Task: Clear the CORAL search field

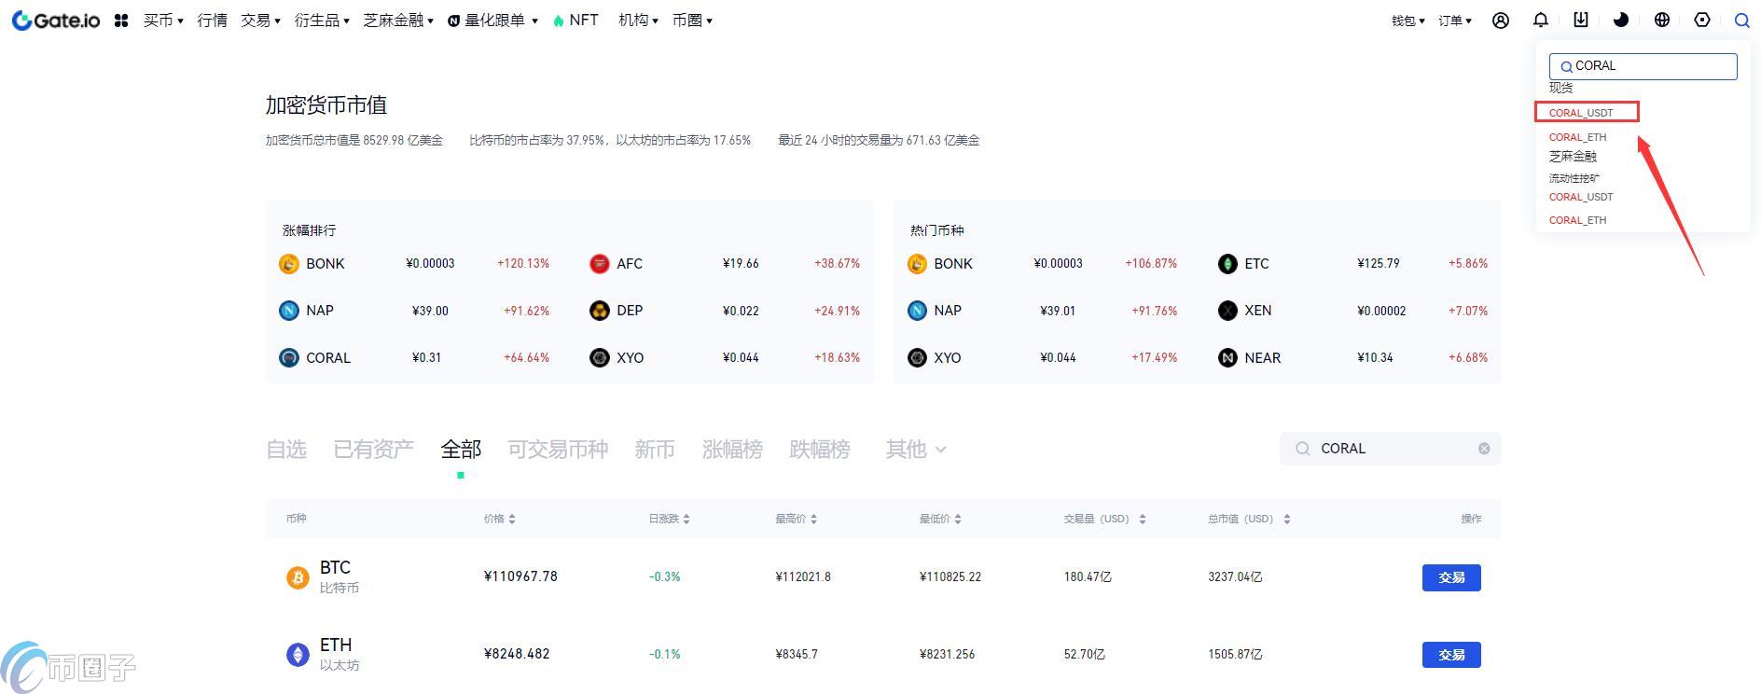Action: (1483, 449)
